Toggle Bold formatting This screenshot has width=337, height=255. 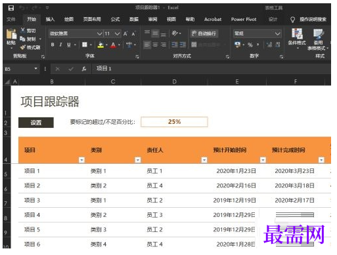53,45
